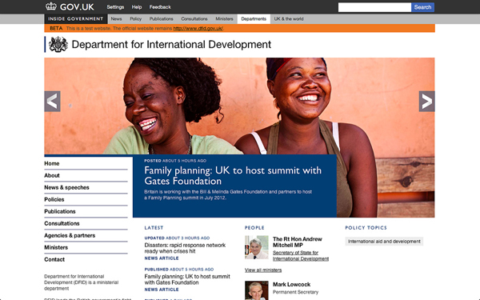Show next carousel slide arrow
The image size is (480, 300).
pos(426,102)
